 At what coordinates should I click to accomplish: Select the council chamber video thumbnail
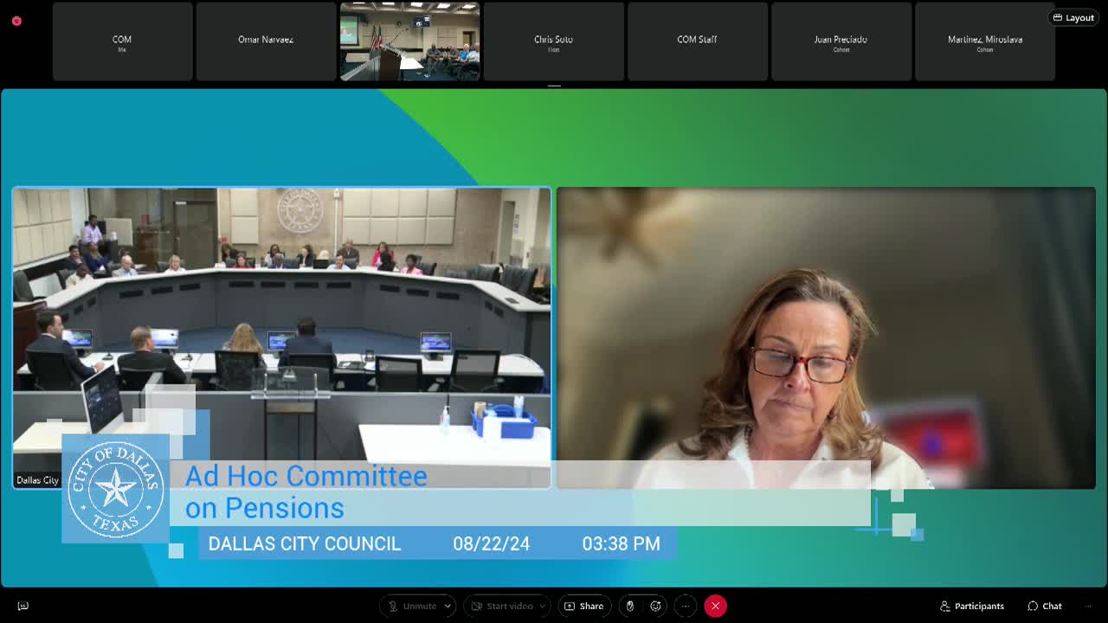click(x=409, y=42)
